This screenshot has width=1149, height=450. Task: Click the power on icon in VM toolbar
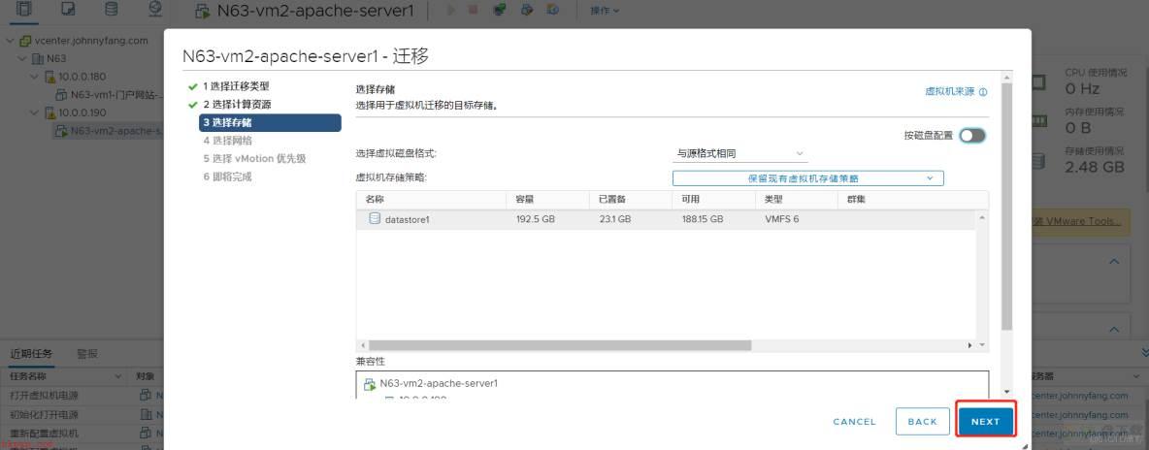450,11
